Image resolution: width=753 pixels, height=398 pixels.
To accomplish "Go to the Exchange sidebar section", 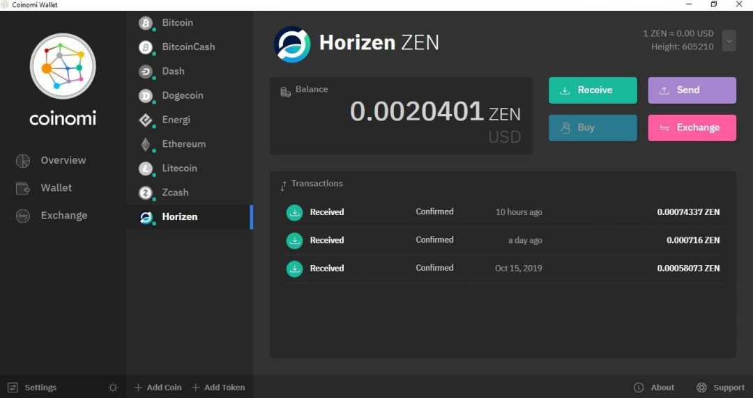I will pyautogui.click(x=63, y=216).
